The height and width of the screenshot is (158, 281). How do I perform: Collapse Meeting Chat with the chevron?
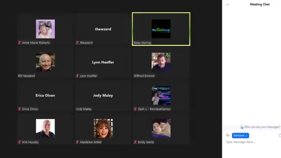(227, 4)
